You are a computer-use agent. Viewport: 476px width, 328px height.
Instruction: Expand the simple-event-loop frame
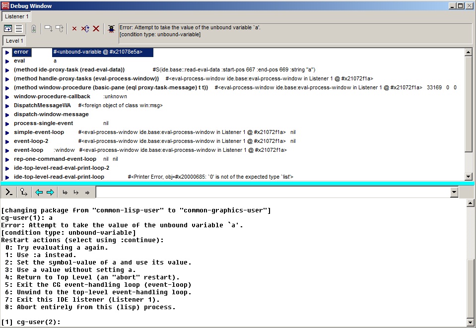point(7,132)
